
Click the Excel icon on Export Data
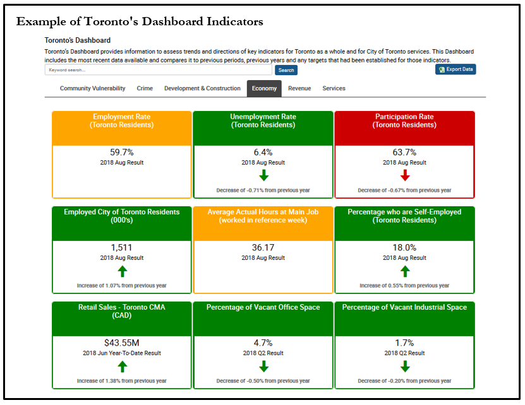[x=442, y=69]
